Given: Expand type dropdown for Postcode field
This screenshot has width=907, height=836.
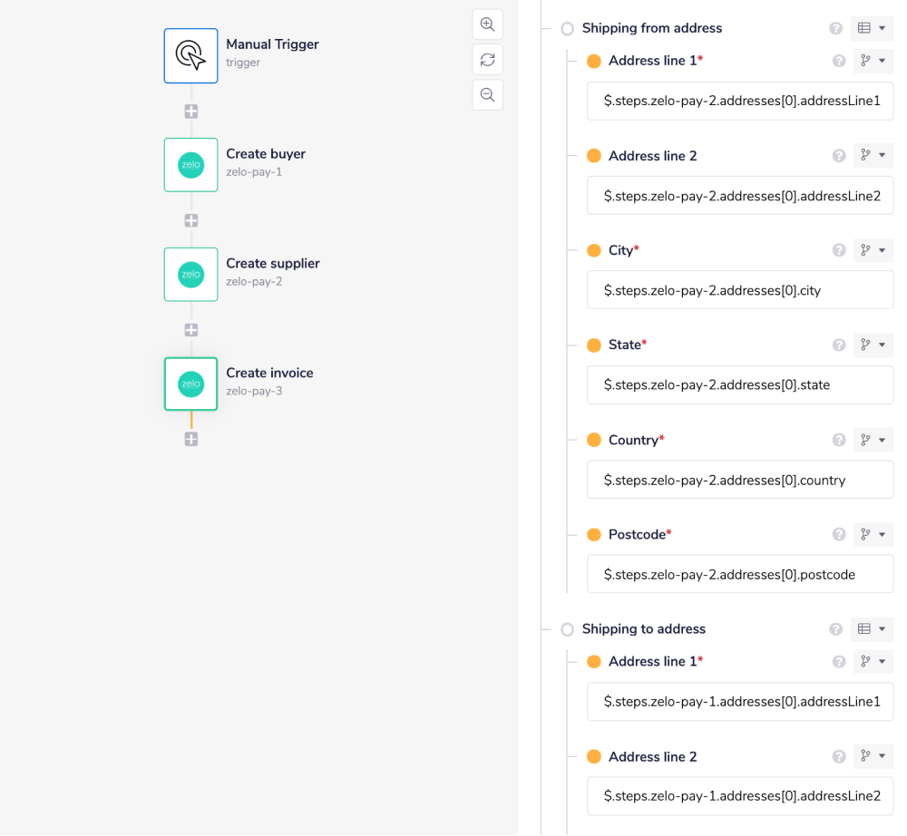Looking at the screenshot, I should coord(873,535).
